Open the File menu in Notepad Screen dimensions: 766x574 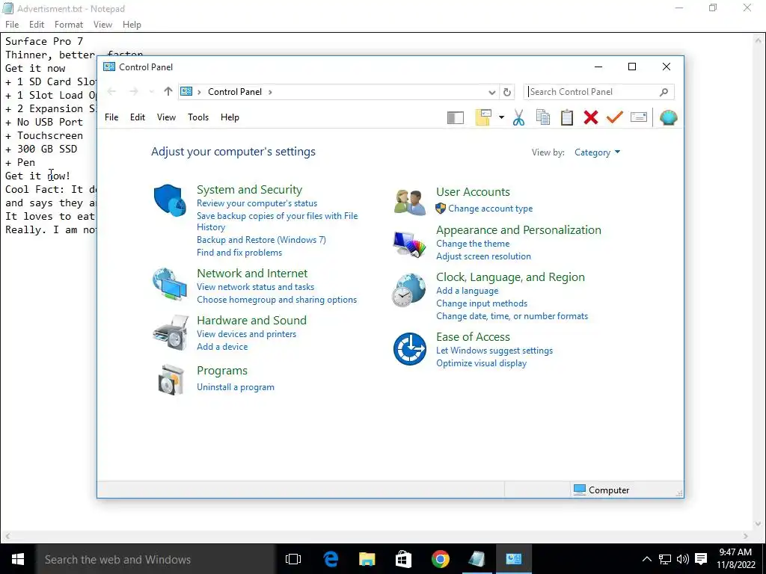[x=12, y=25]
